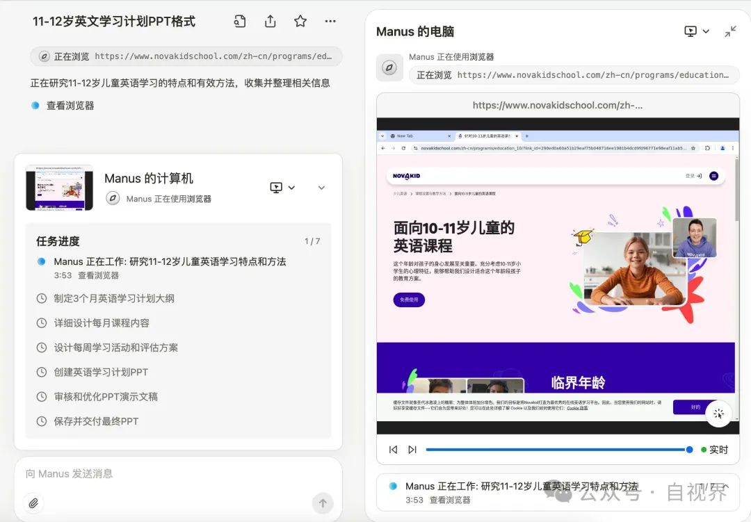
Task: Click the monitor icon in Manus 的电脑 header
Action: pyautogui.click(x=691, y=31)
